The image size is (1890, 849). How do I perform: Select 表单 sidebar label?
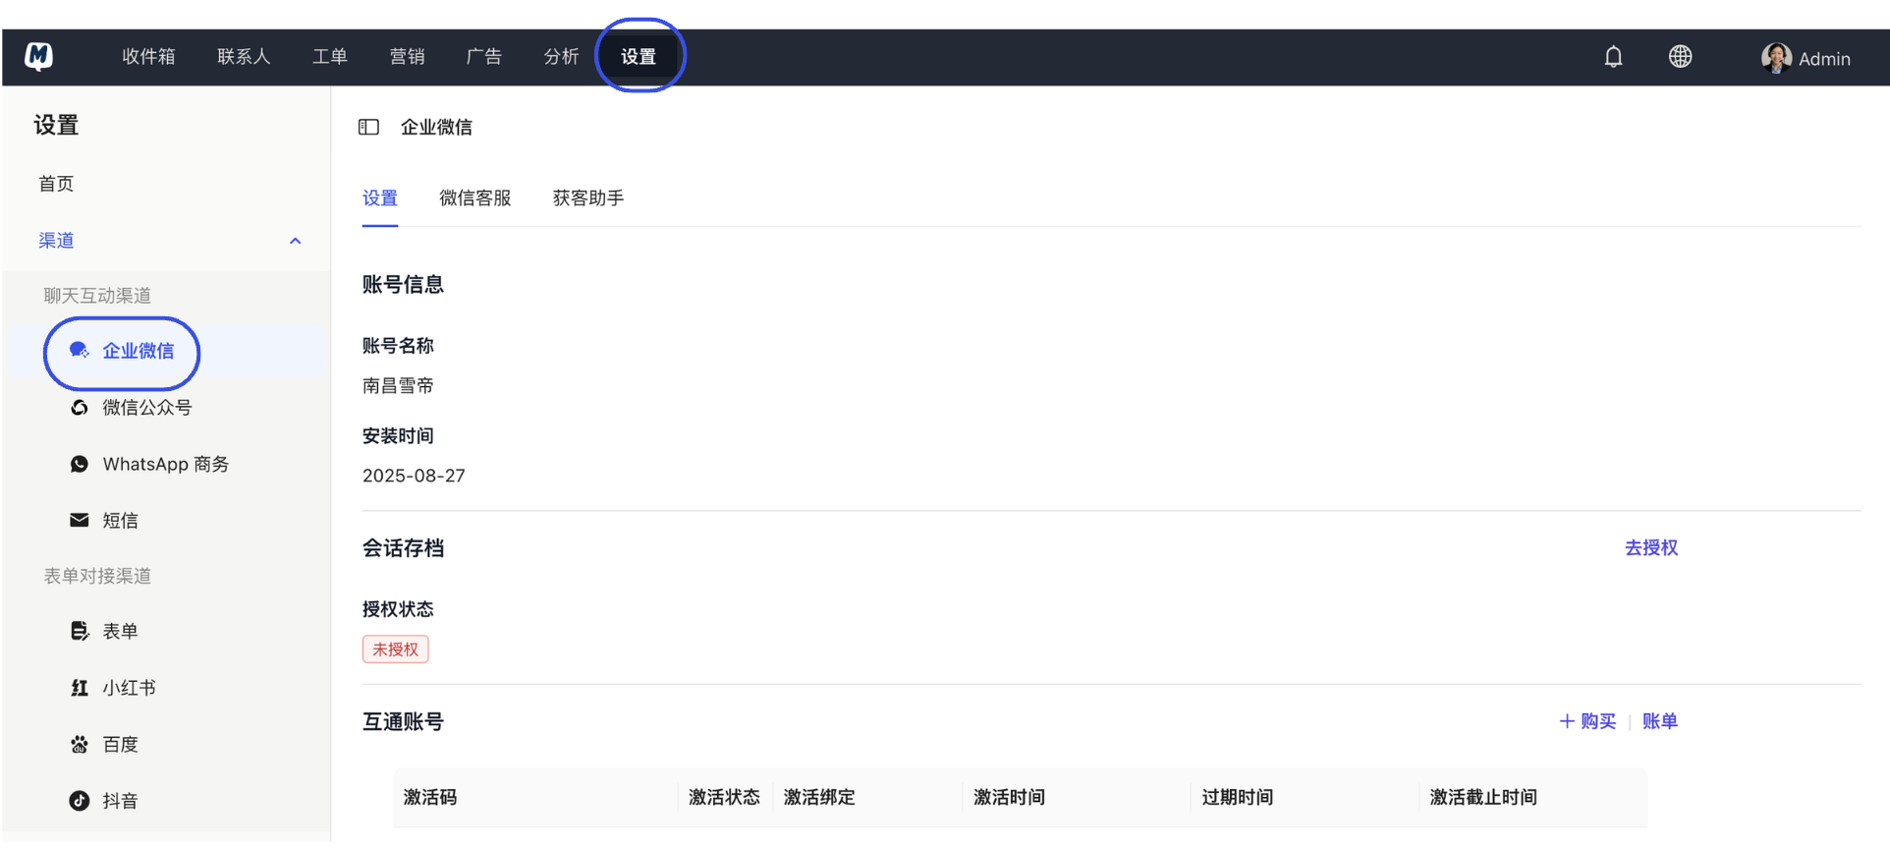pyautogui.click(x=121, y=631)
